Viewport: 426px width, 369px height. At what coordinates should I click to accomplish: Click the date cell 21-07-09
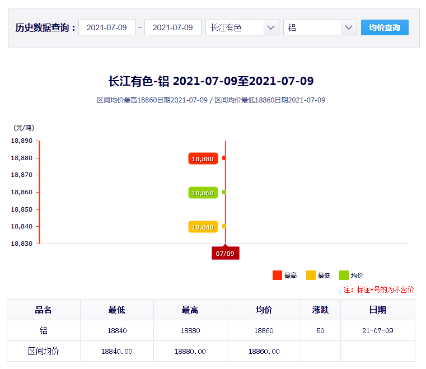(378, 330)
